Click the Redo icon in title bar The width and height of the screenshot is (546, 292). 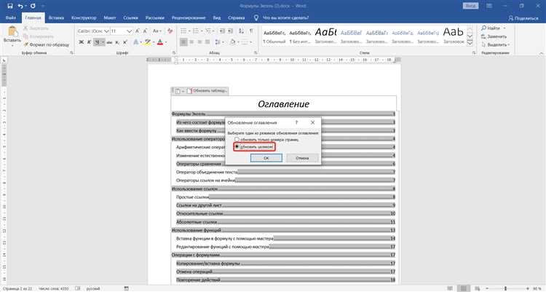pos(33,6)
